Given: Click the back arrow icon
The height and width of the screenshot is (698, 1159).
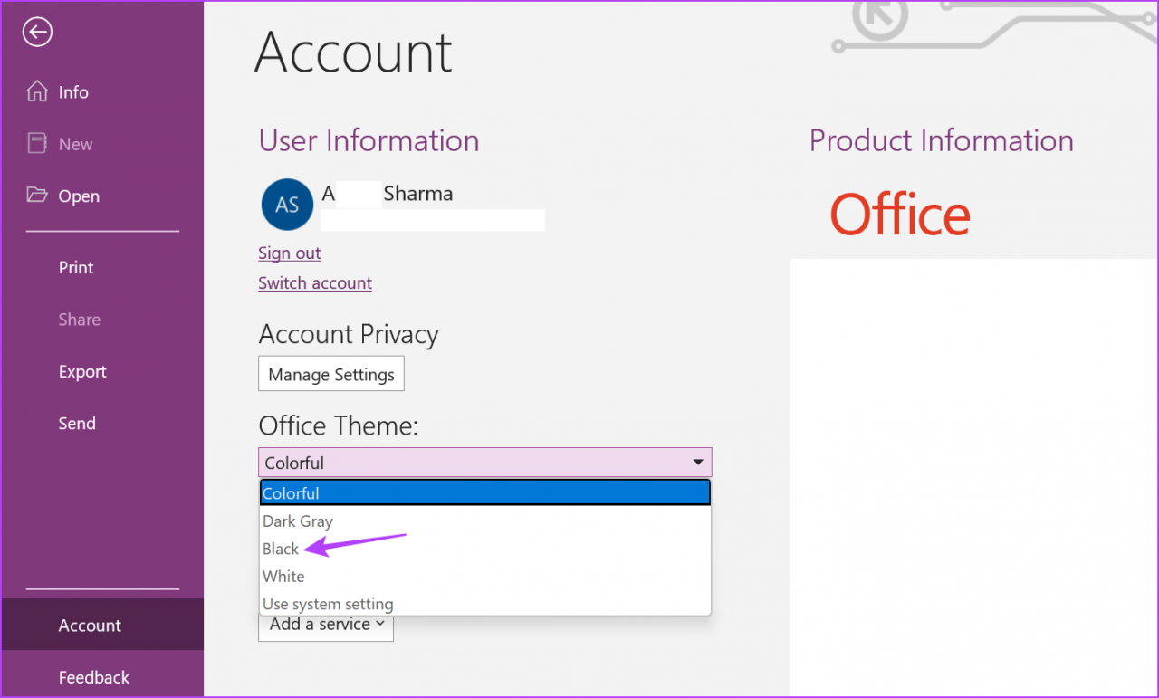Looking at the screenshot, I should 37,33.
